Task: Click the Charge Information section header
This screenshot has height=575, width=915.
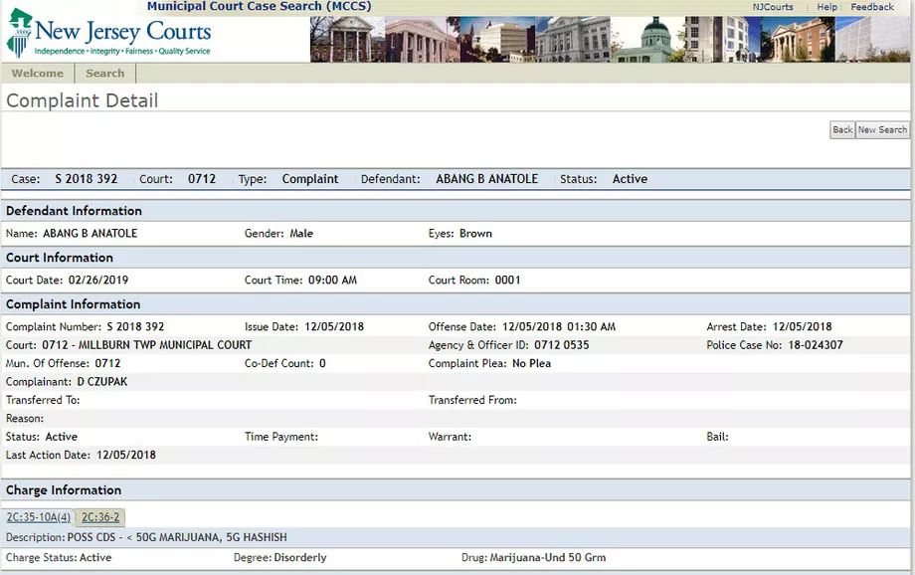Action: [x=64, y=490]
